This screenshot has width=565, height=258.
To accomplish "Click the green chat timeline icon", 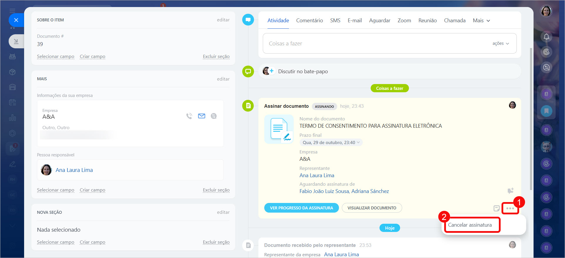I will [x=248, y=71].
